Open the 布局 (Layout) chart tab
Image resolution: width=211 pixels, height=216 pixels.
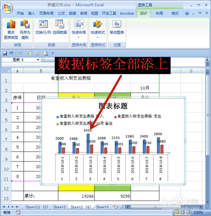(x=159, y=14)
